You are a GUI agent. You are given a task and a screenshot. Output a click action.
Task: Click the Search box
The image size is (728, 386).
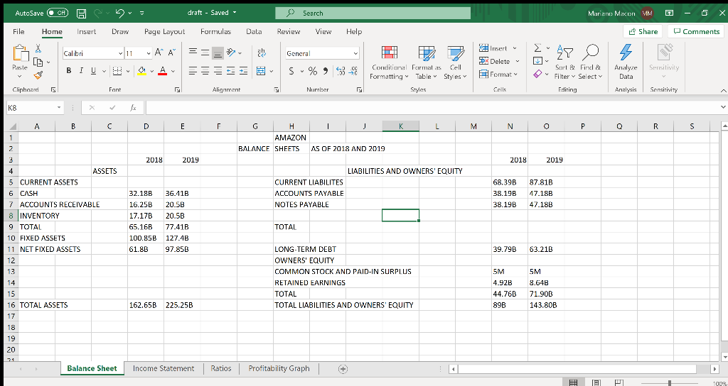tap(373, 13)
